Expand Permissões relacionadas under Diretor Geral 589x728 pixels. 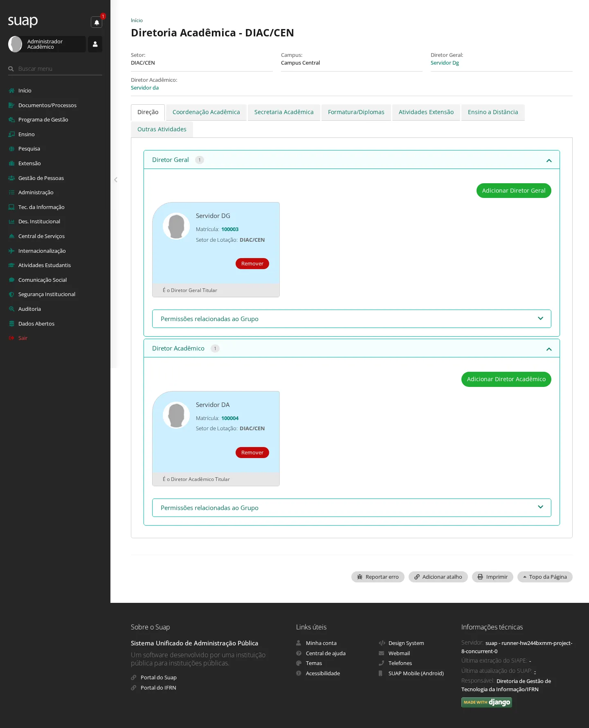(x=352, y=319)
